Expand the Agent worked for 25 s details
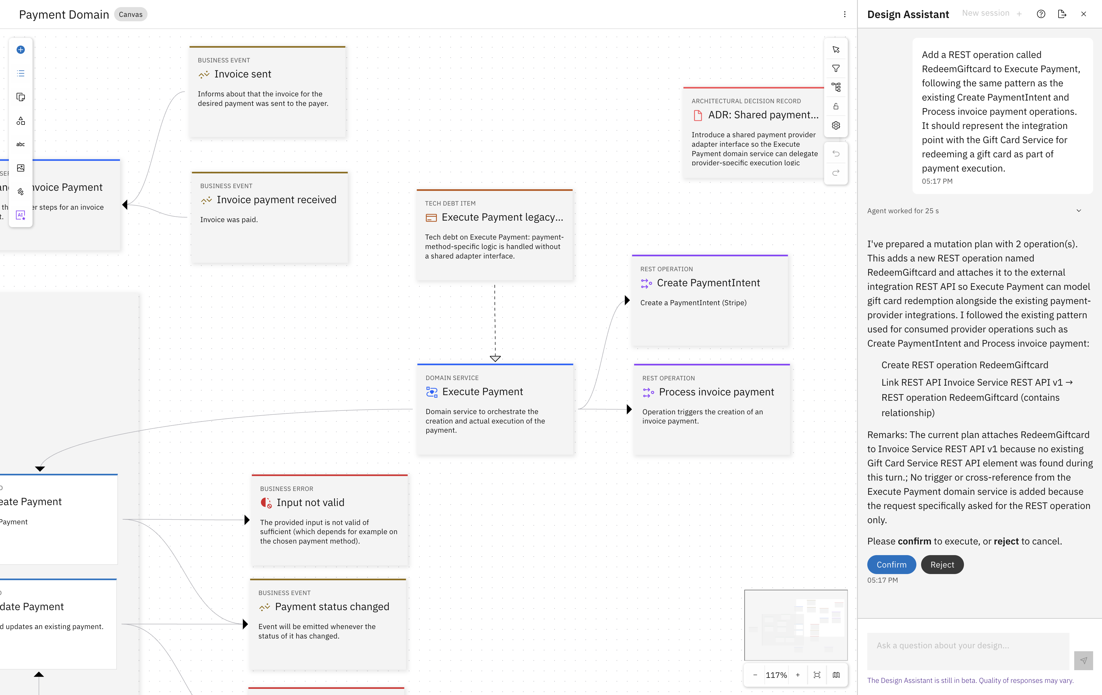Image resolution: width=1102 pixels, height=695 pixels. coord(1079,211)
